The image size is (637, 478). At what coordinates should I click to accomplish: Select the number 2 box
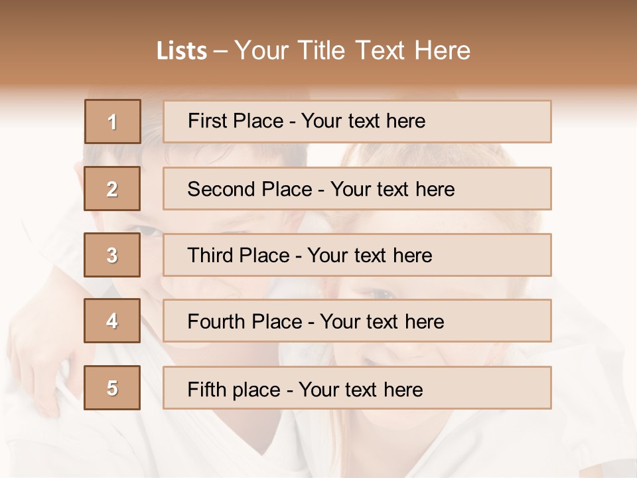112,189
